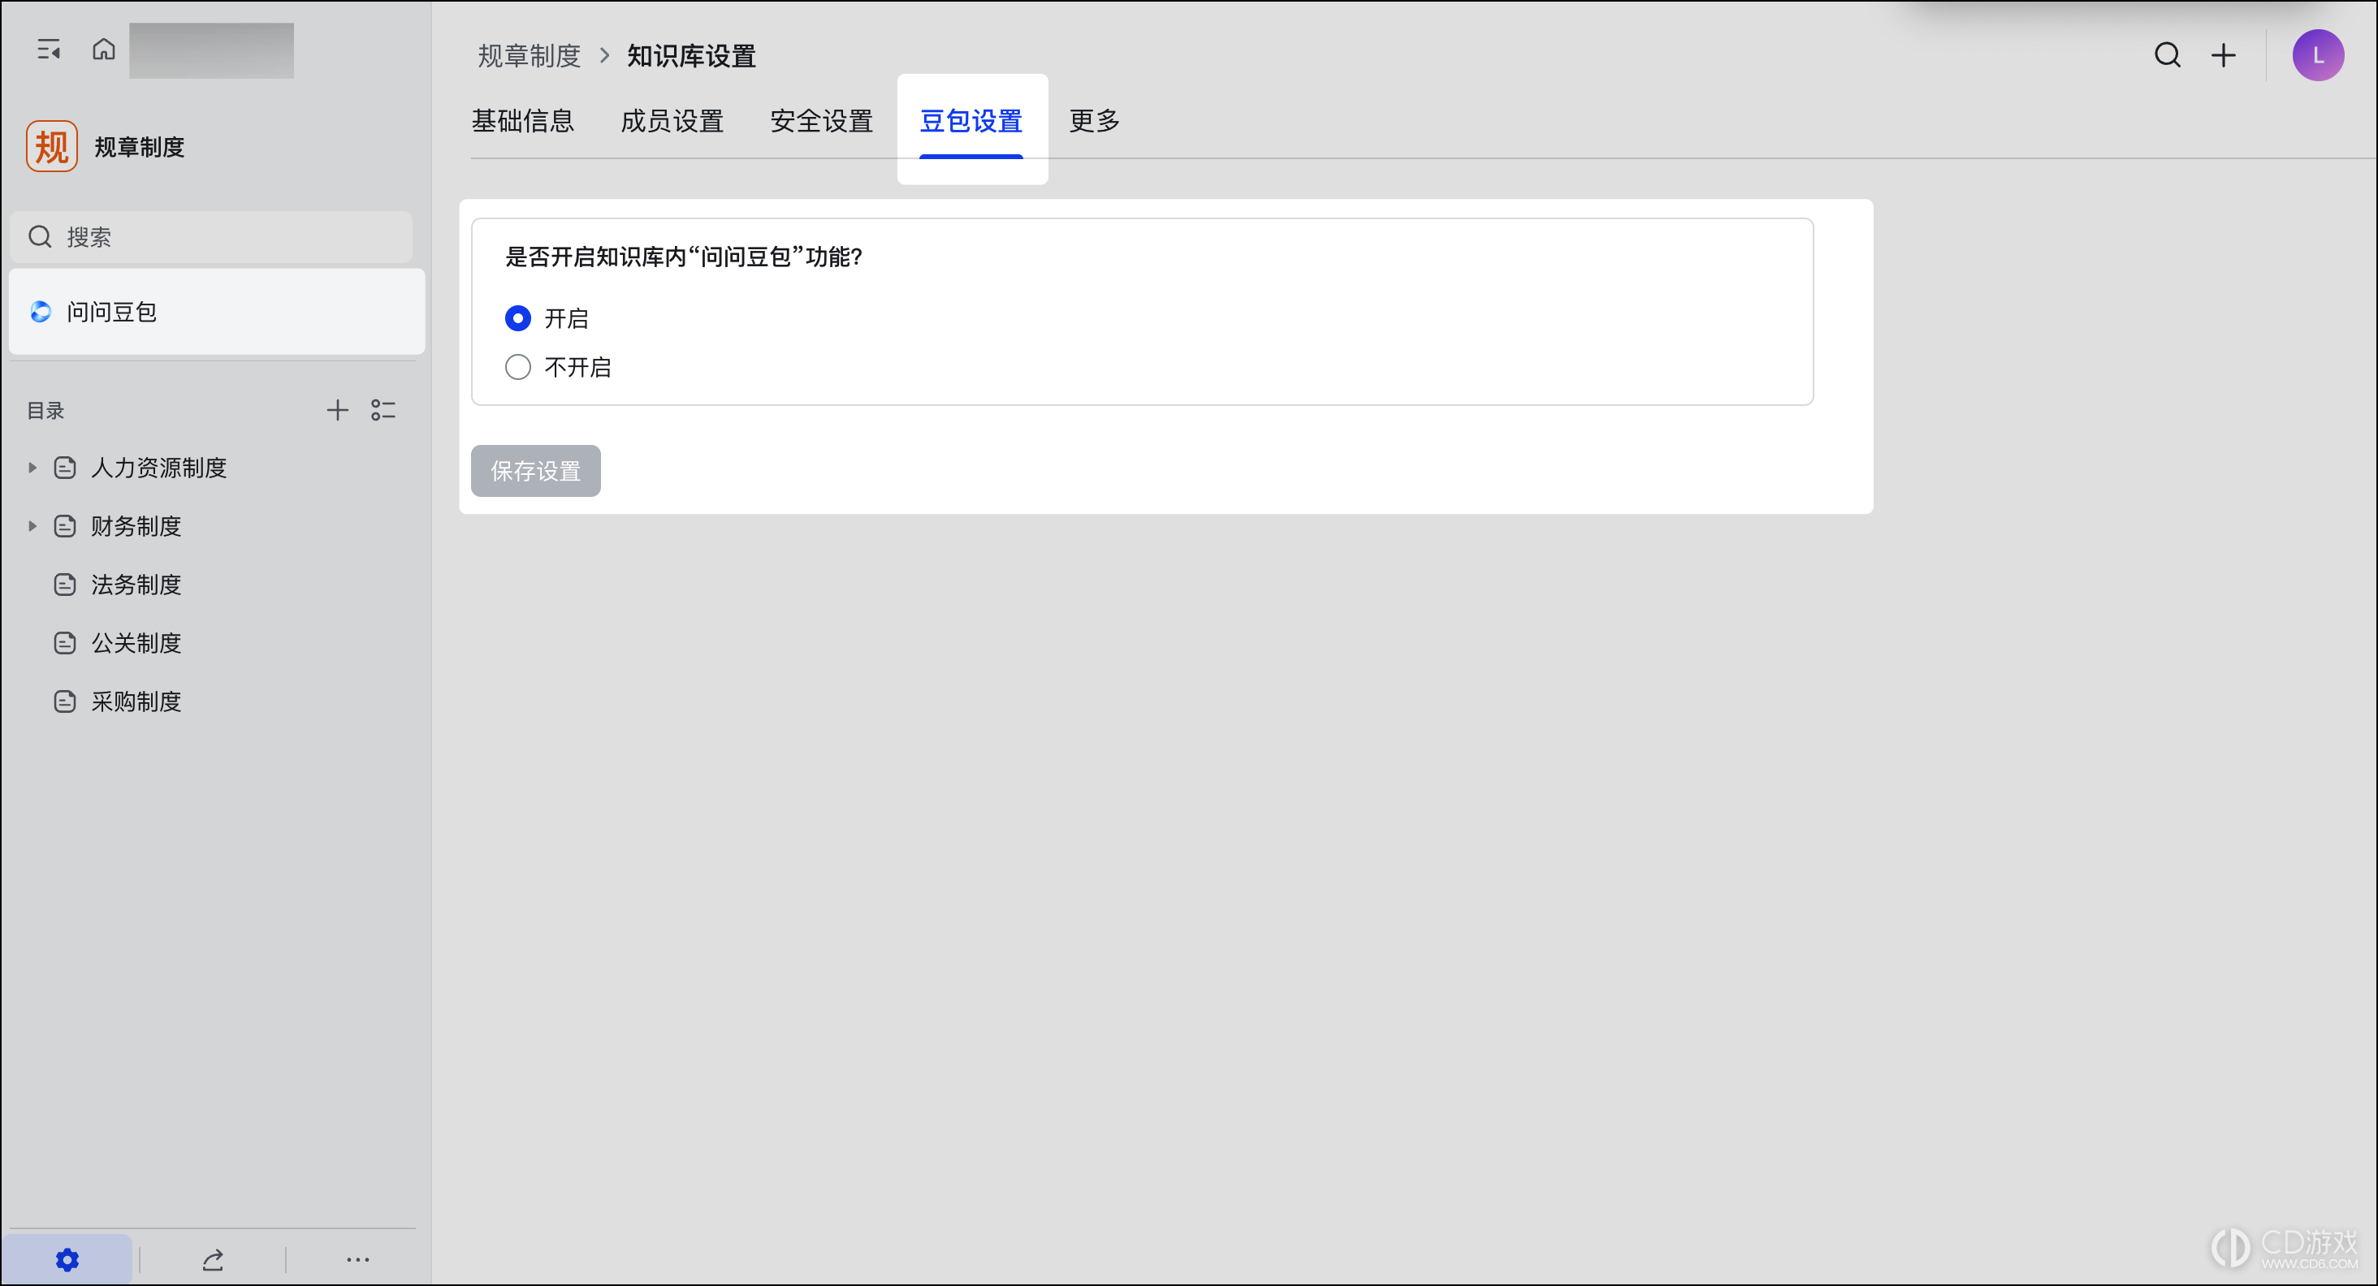Viewport: 2378px width, 1286px height.
Task: Open 问问豆包 assistant in sidebar
Action: click(x=217, y=312)
